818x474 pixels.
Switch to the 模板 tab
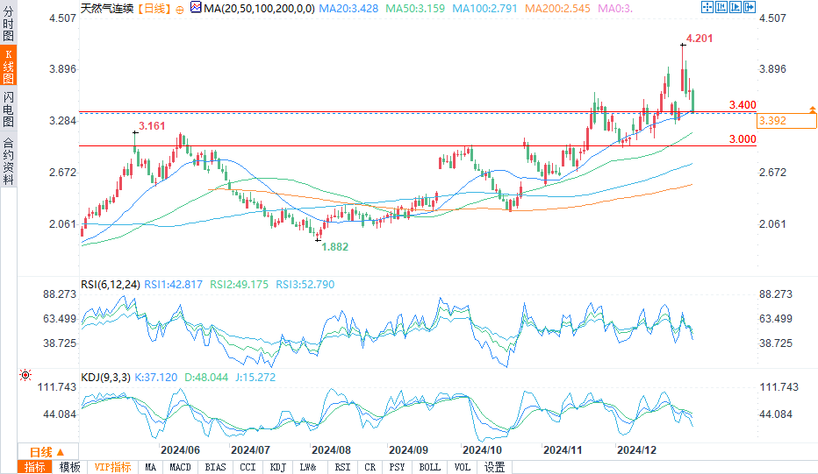click(x=70, y=467)
